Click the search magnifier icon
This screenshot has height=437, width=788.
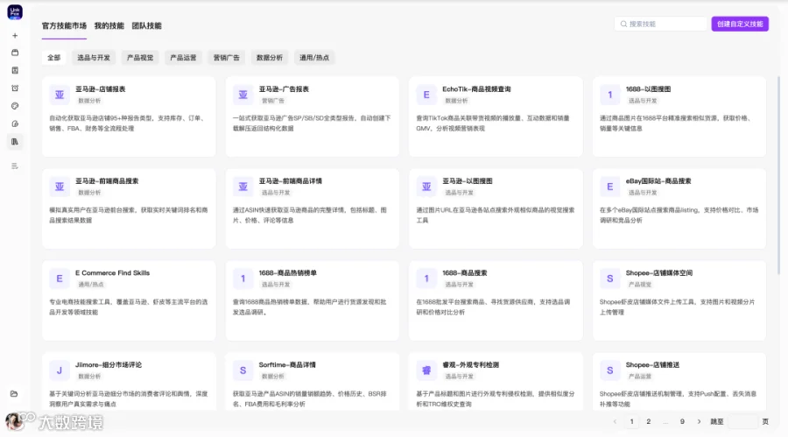pyautogui.click(x=623, y=24)
